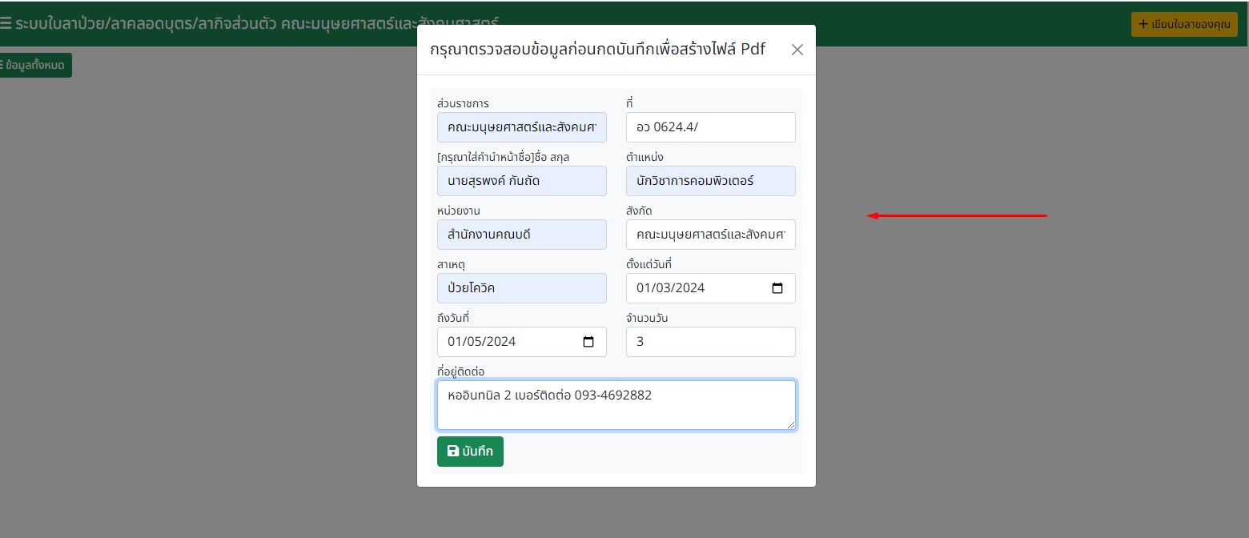Viewport: 1249px width, 538px height.
Task: Click the ส่วนราชการ label
Action: (463, 103)
